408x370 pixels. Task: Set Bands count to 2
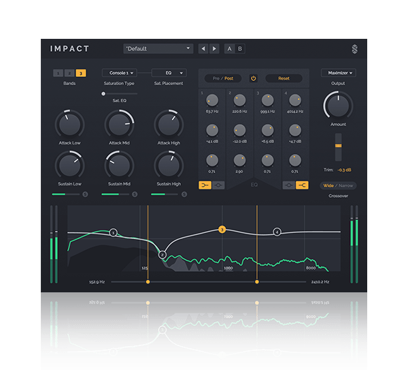click(x=69, y=73)
